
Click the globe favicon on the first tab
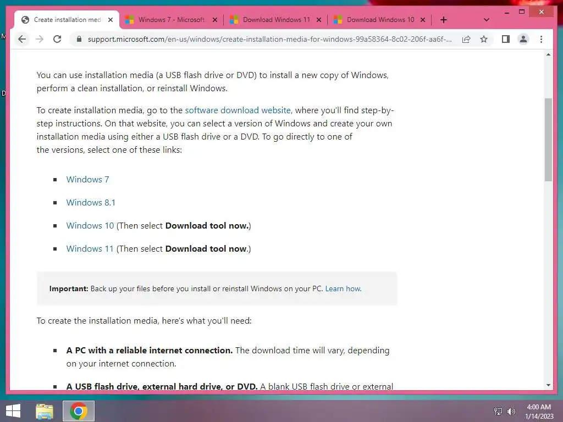click(25, 20)
